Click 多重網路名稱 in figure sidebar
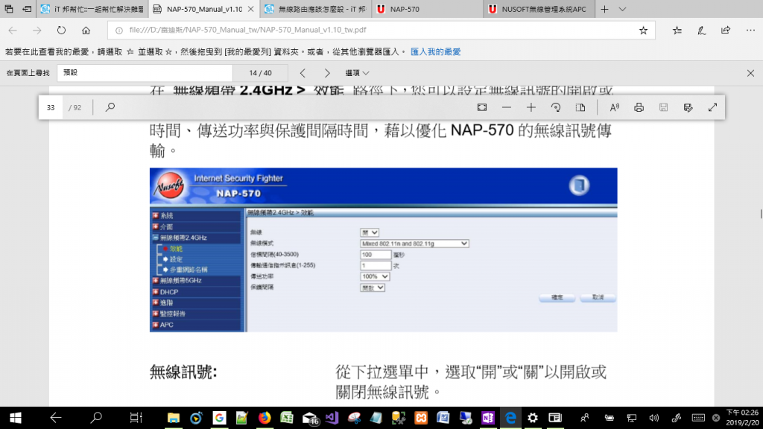Viewport: 763px width, 429px height. pos(189,270)
